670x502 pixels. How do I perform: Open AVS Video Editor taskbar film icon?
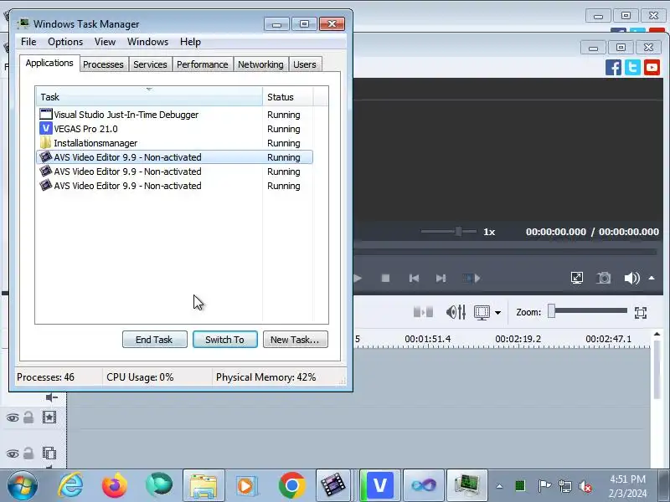(332, 485)
